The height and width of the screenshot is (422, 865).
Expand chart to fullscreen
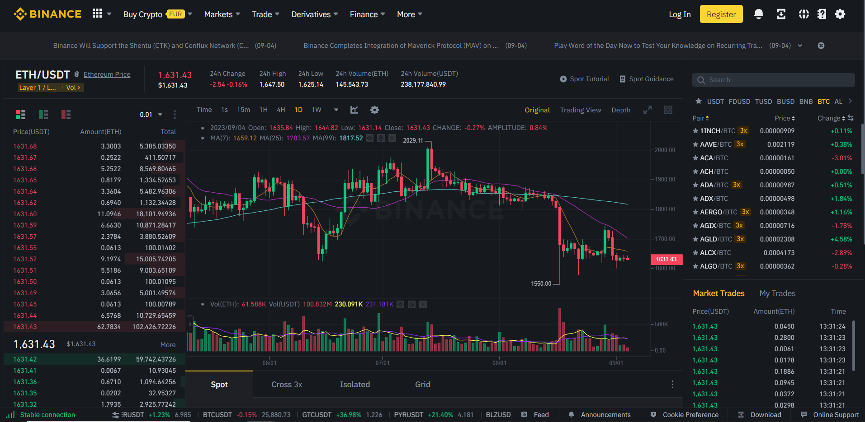[x=648, y=110]
